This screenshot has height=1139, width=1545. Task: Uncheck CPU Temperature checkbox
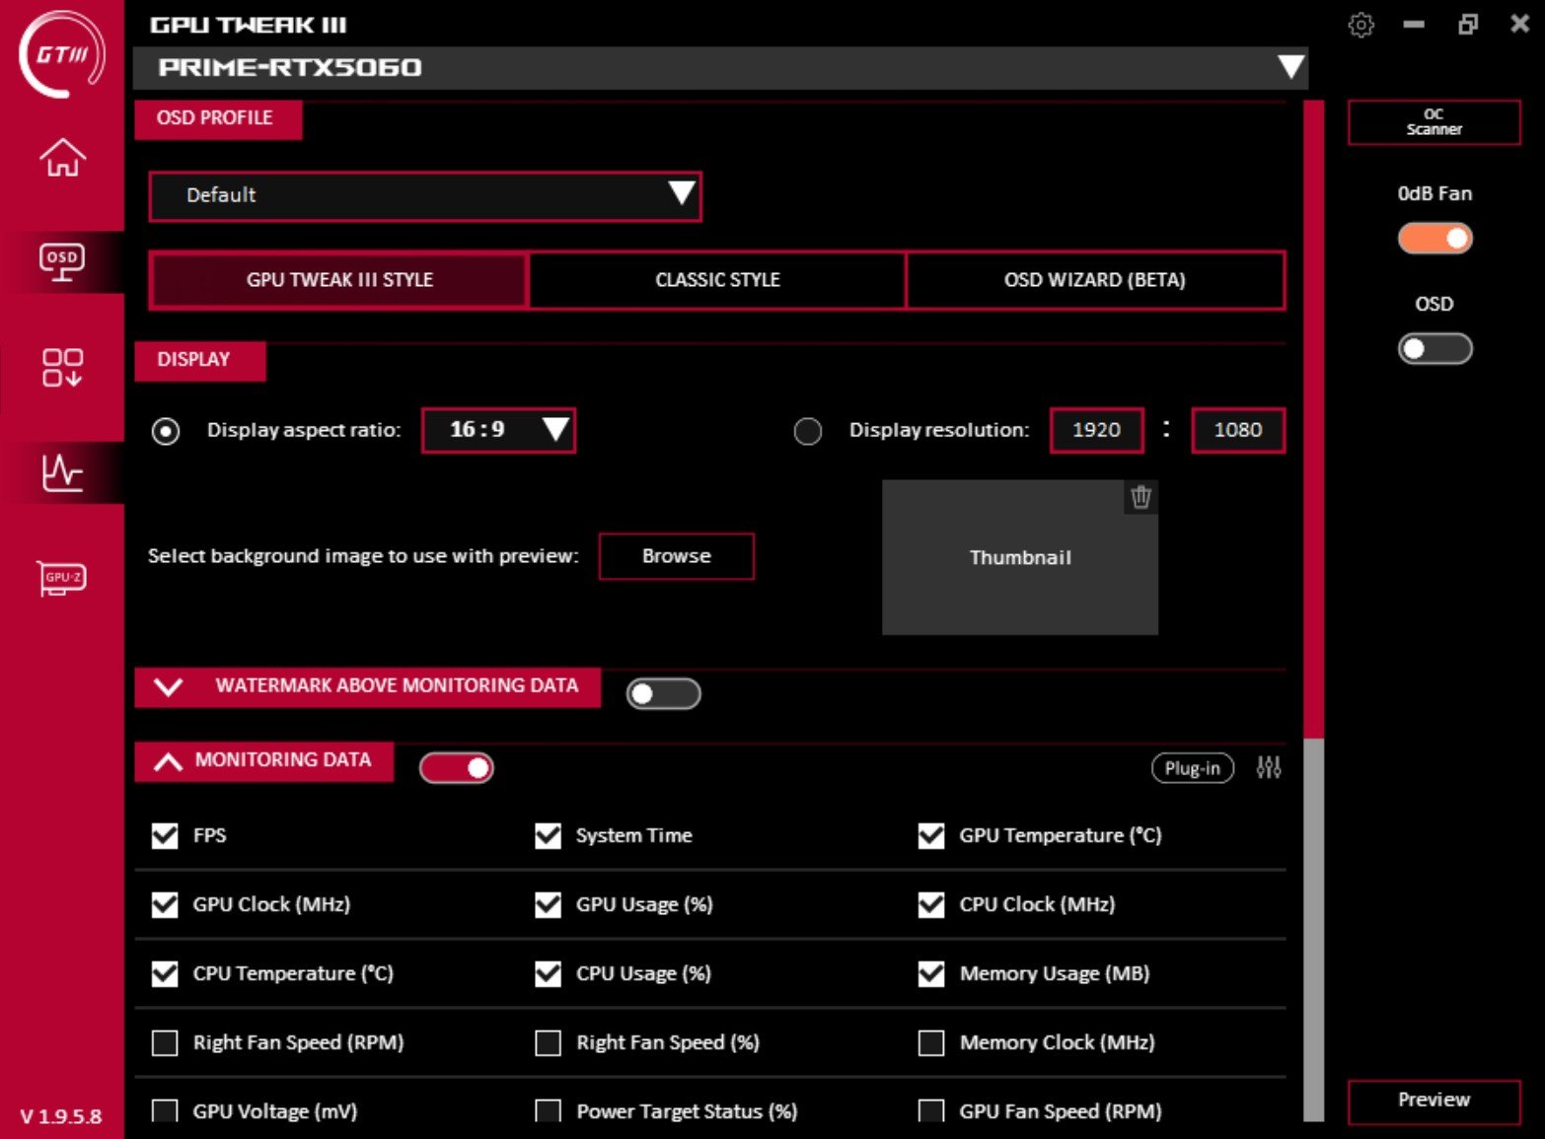click(x=165, y=974)
